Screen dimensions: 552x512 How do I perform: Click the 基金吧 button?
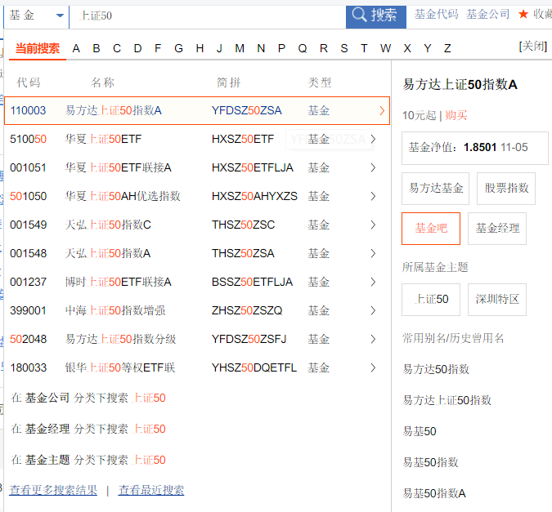click(x=431, y=229)
